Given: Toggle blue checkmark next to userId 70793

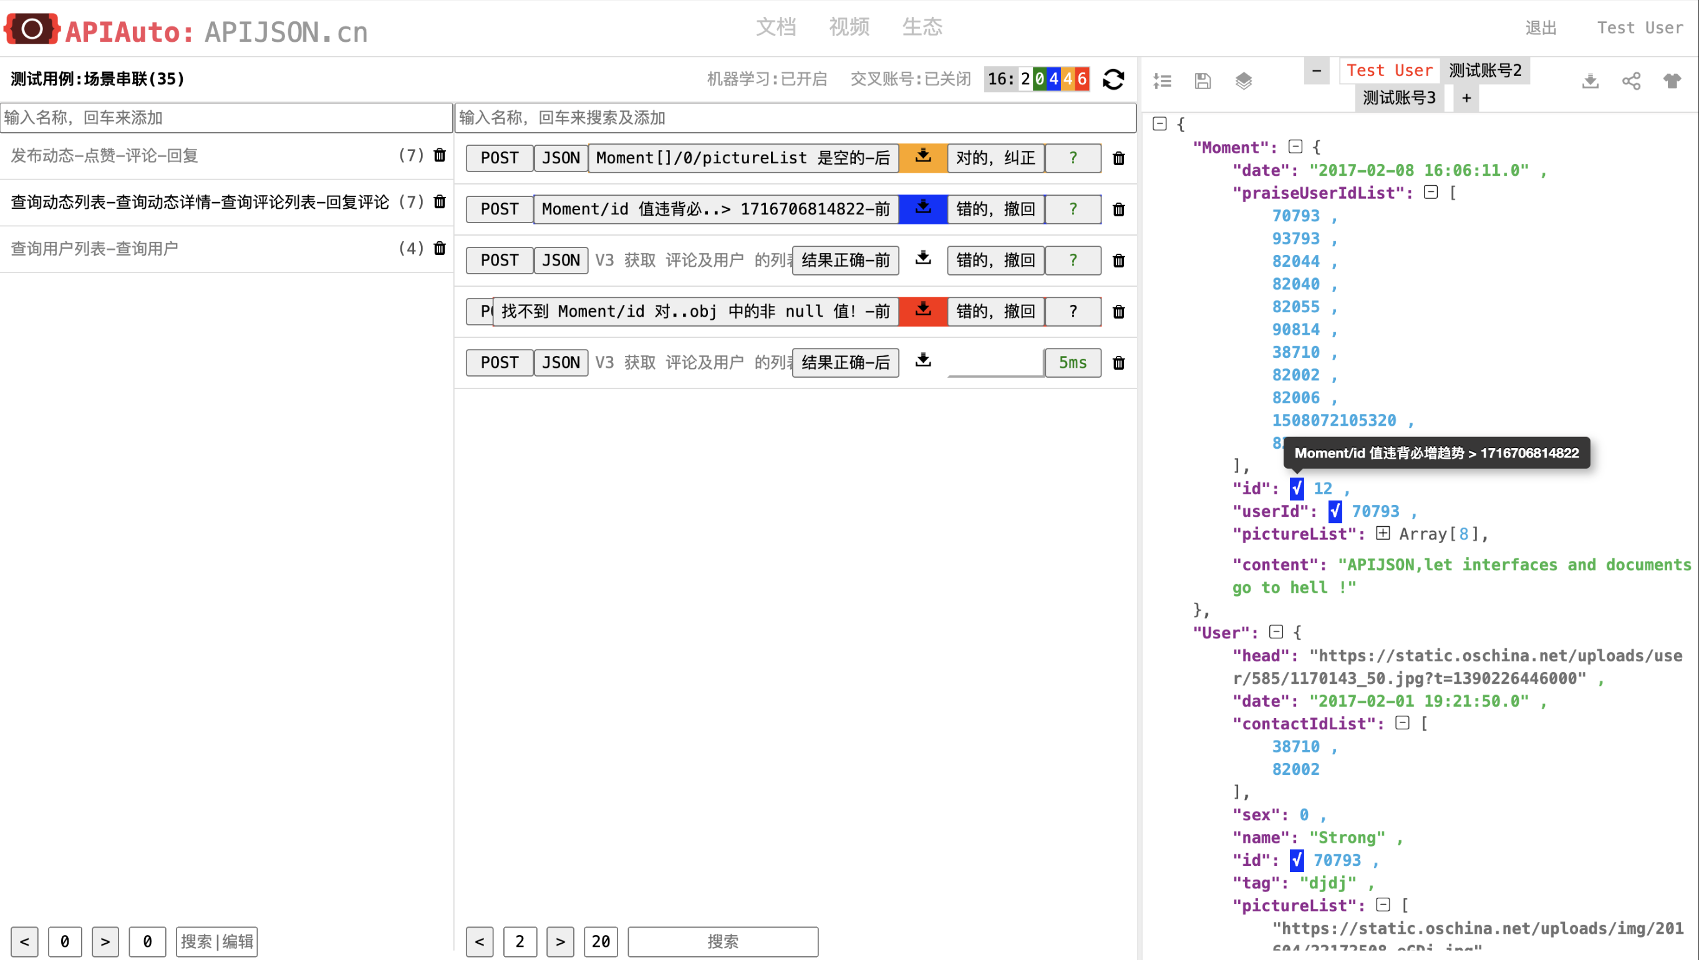Looking at the screenshot, I should point(1335,511).
